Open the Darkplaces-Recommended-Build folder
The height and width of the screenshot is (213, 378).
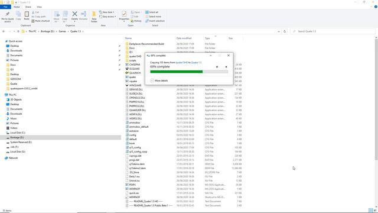(146, 44)
